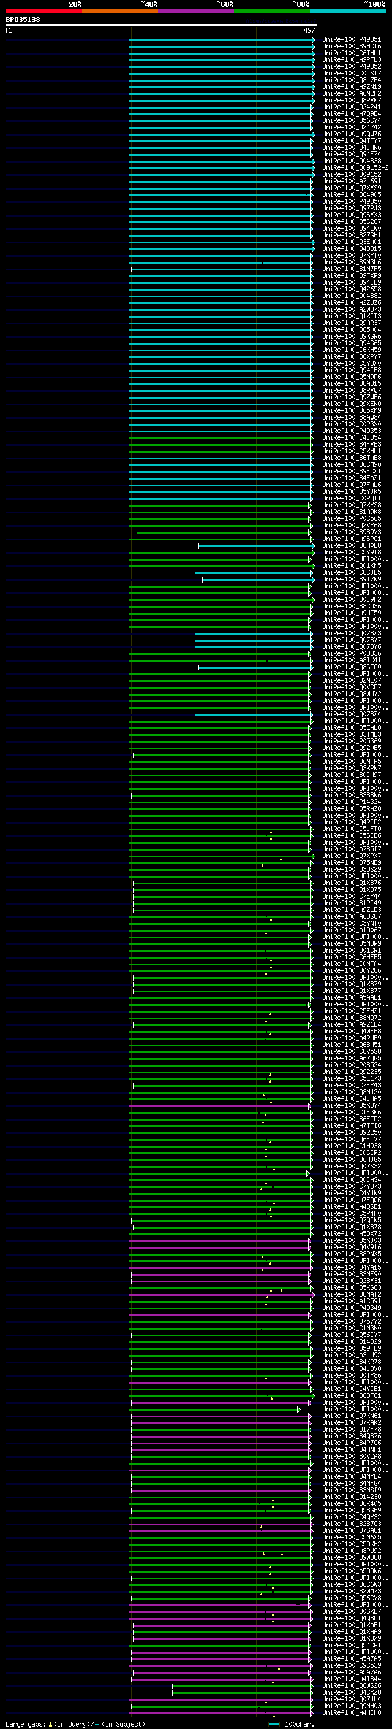The width and height of the screenshot is (392, 1729).
Task: Select the UniRef100_A5AAE1 label
Action: tap(351, 998)
